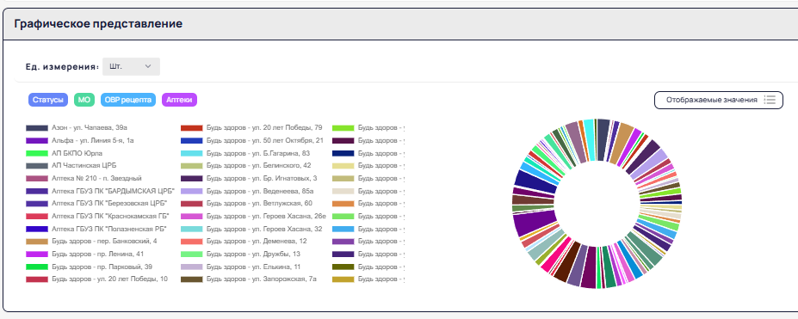Open the ОВР рецепта tab
The width and height of the screenshot is (798, 319).
[x=128, y=100]
